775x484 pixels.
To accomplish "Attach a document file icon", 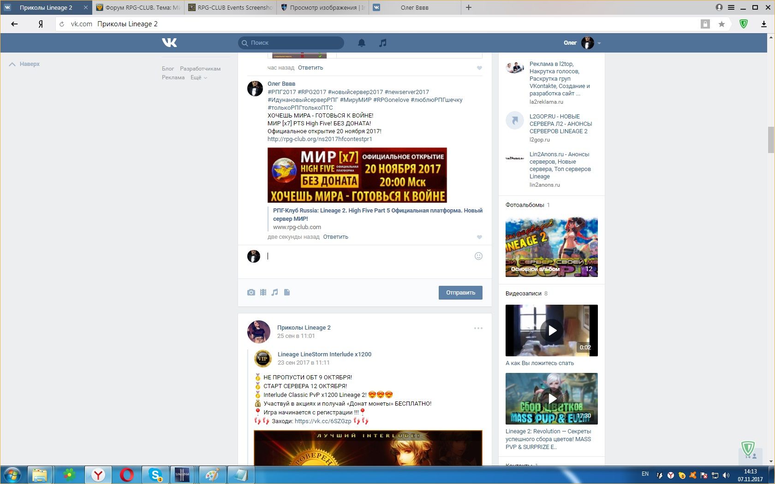I will pos(287,292).
